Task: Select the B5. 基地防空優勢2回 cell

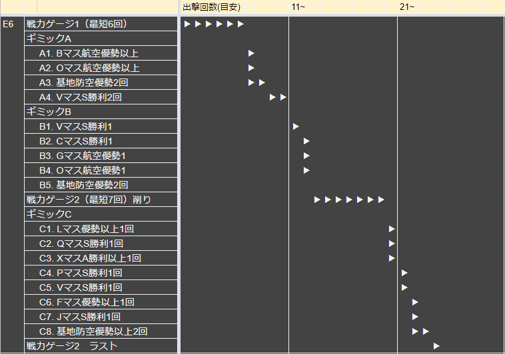Action: (101, 185)
